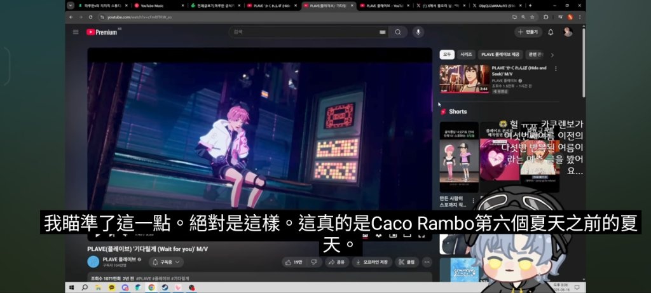Click the YouTube search magnifier button
Viewport: 651px width, 293px height.
(398, 32)
